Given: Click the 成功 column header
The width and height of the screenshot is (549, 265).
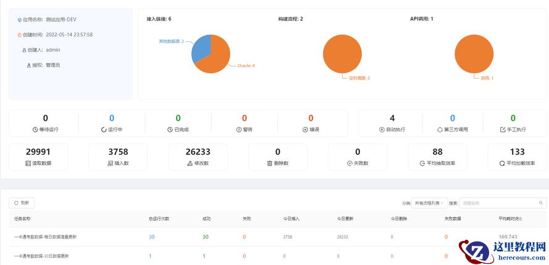Looking at the screenshot, I should (x=207, y=219).
